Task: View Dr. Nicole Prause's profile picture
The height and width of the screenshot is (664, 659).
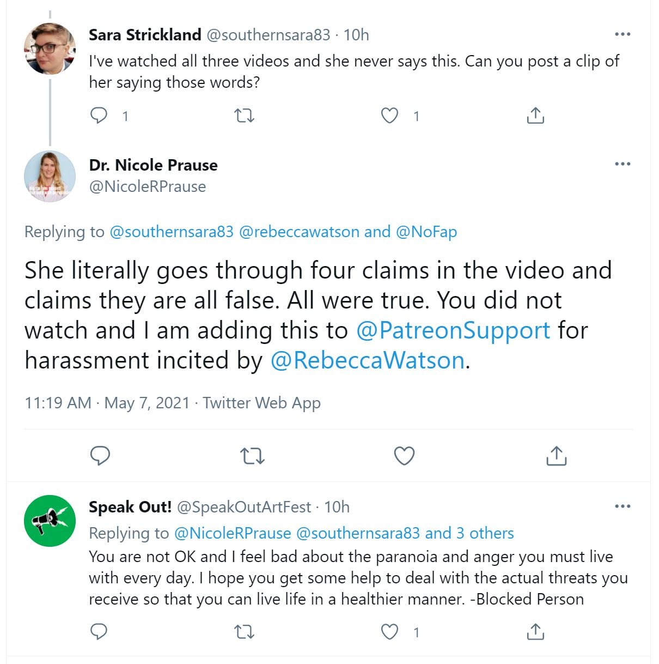Action: coord(50,176)
